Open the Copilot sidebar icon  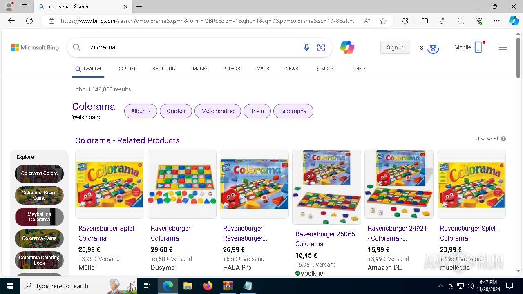(514, 21)
